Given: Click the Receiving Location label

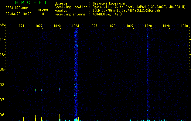Looking at the screenshot, I should [71, 7].
